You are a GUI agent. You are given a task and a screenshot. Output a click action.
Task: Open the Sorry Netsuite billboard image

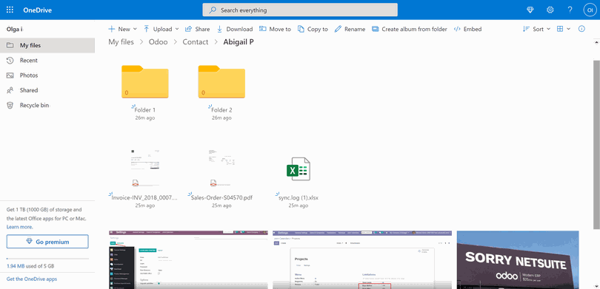tap(518, 259)
